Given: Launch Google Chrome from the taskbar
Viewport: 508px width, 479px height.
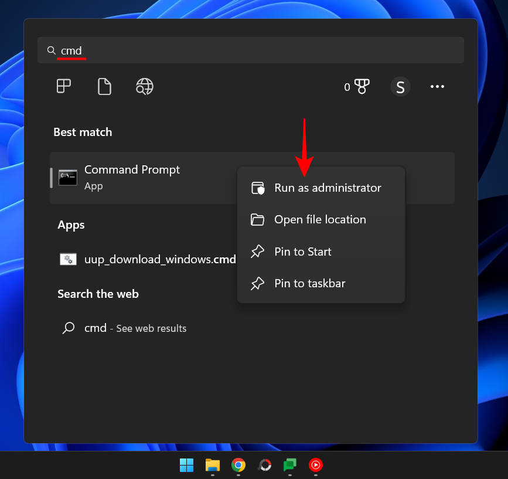Looking at the screenshot, I should (x=238, y=465).
